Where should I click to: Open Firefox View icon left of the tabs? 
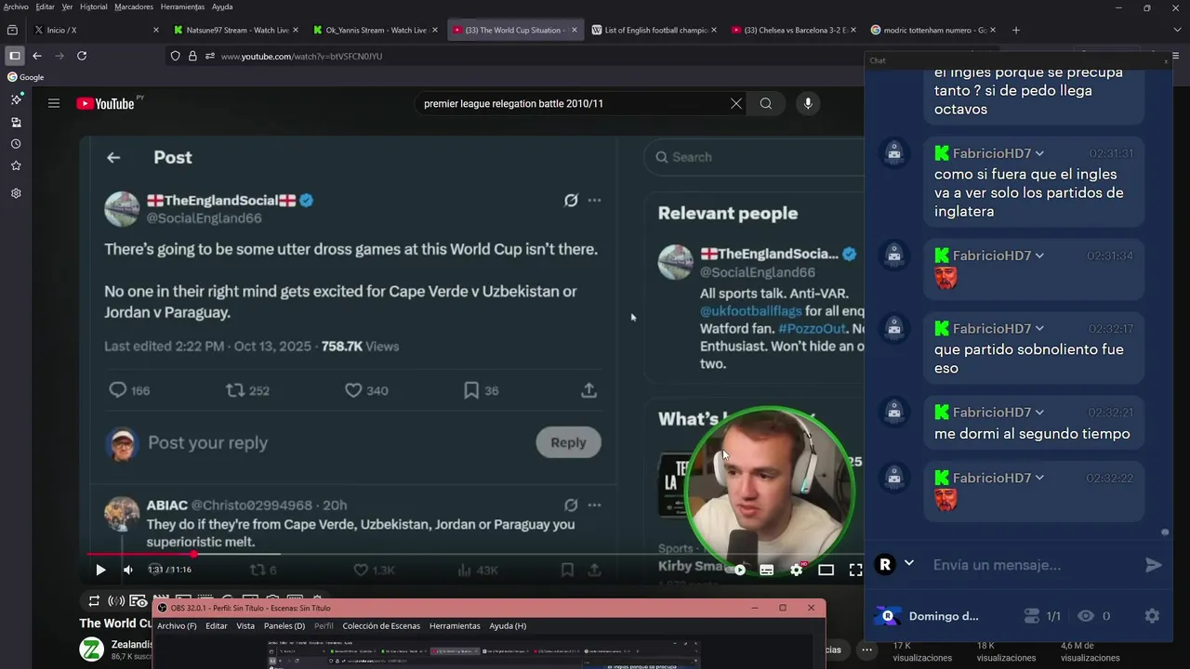[12, 30]
